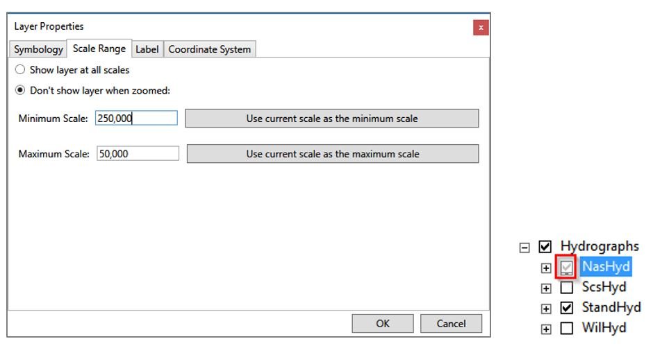Switch to the Symbology tab
Screen dimensions: 653x348
tap(38, 49)
